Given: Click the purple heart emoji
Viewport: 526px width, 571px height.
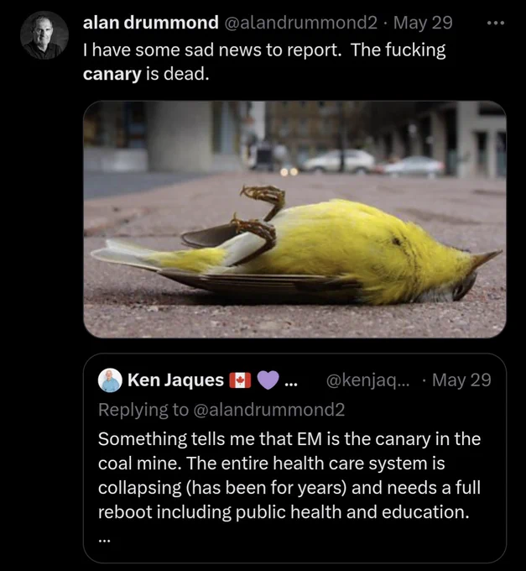Looking at the screenshot, I should (x=268, y=380).
